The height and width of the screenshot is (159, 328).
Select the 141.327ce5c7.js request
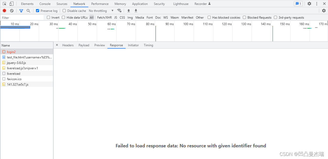click(x=27, y=84)
